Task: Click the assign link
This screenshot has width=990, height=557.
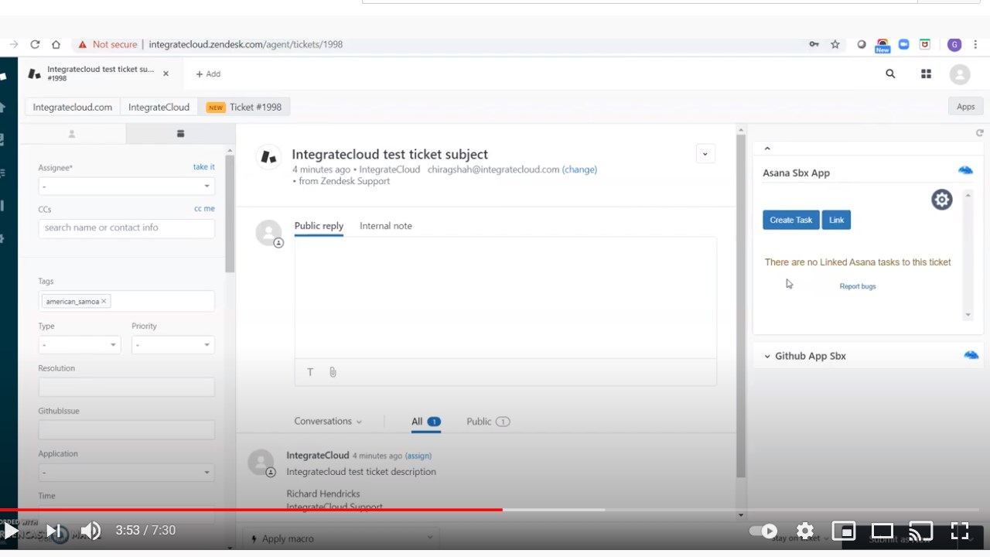Action: (418, 456)
